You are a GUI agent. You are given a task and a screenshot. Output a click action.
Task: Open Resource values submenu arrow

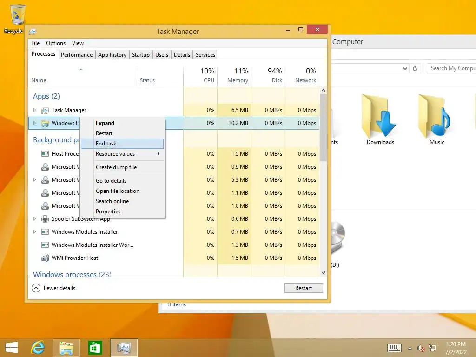pyautogui.click(x=159, y=154)
